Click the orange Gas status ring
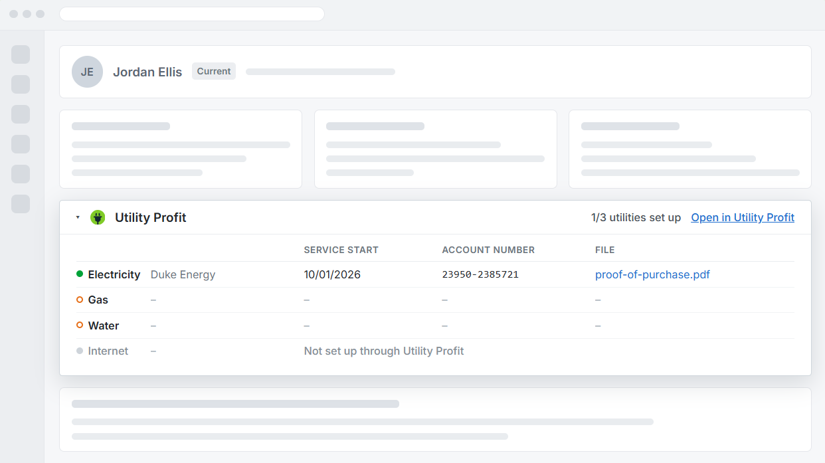 [x=80, y=300]
